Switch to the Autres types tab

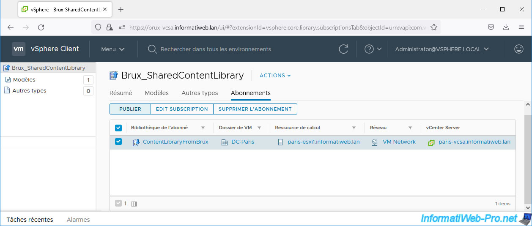200,93
